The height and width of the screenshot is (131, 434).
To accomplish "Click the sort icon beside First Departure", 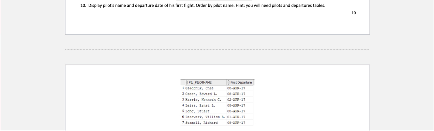I will coord(229,82).
